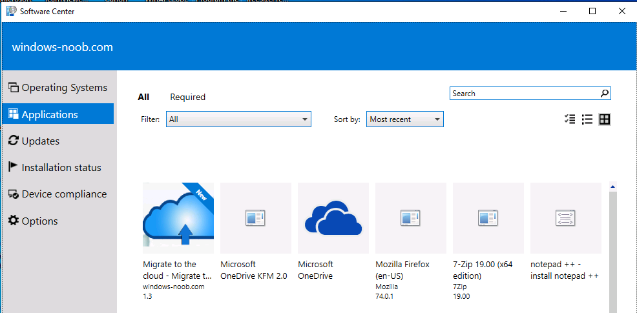This screenshot has width=637, height=313.
Task: Click the Software Center title bar icon
Action: tap(12, 12)
